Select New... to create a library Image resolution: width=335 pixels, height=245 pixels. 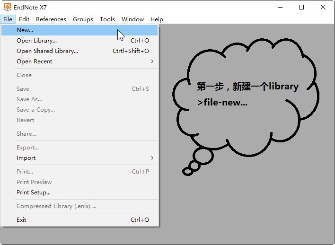(79, 30)
